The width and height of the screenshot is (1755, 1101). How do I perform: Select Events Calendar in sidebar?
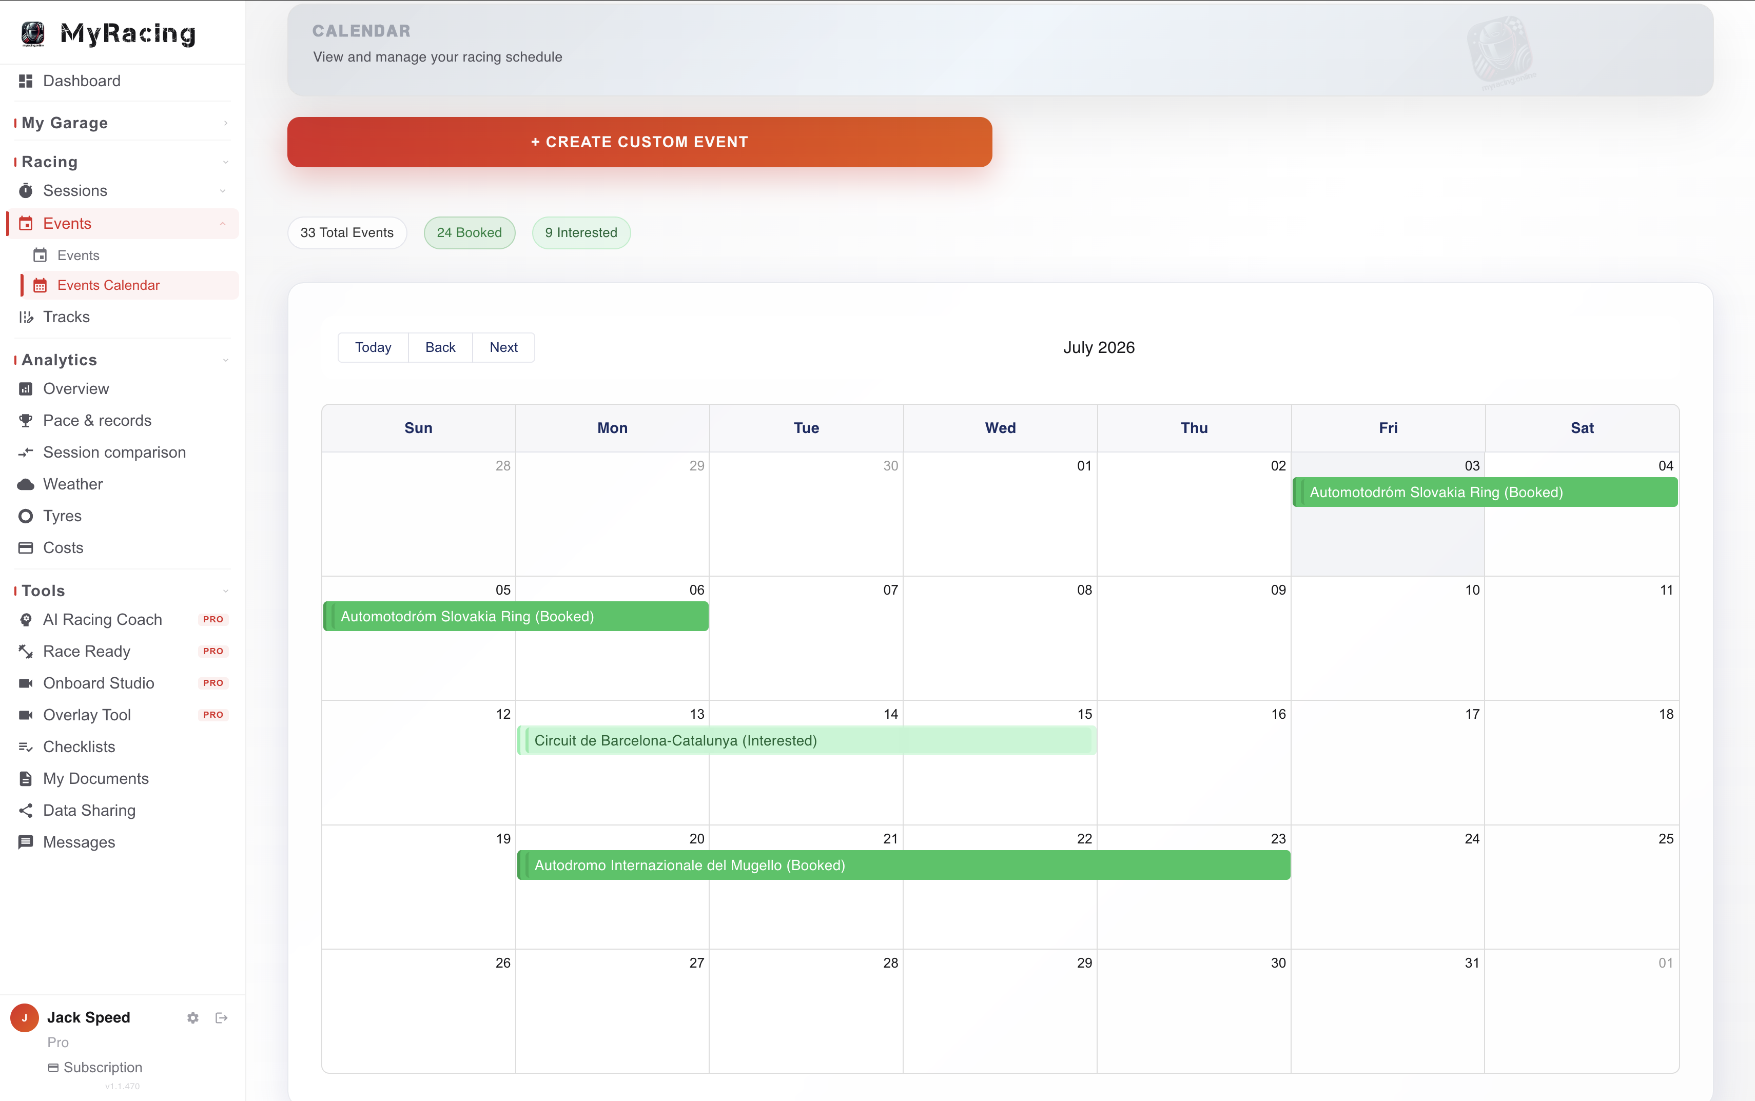pos(130,285)
